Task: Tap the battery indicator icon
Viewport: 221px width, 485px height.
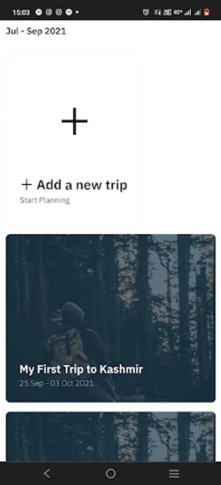Action: (206, 12)
